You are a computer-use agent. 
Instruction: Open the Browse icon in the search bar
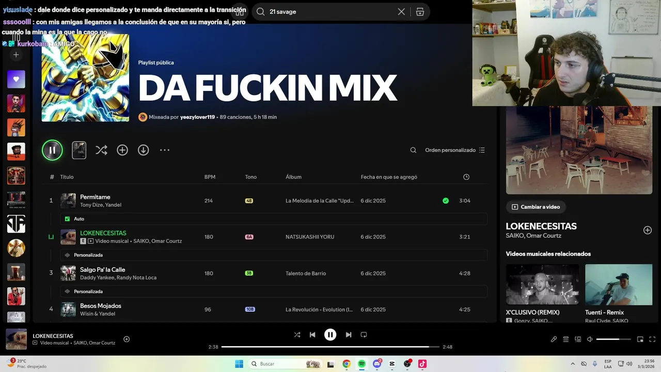(420, 12)
